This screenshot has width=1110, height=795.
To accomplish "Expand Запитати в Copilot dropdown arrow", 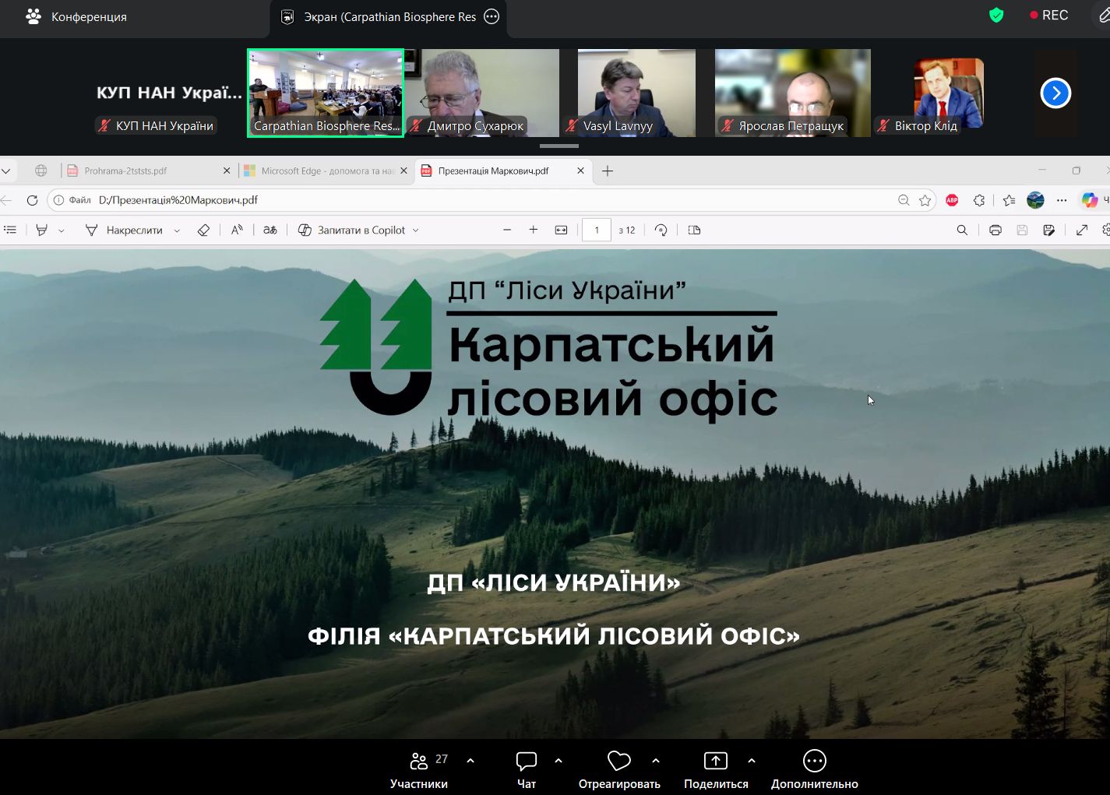I will click(x=415, y=230).
